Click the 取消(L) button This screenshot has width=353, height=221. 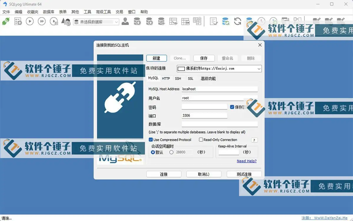pyautogui.click(x=204, y=174)
